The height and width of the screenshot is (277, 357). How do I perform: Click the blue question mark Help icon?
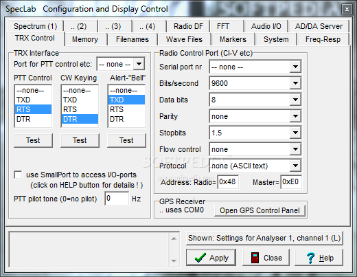coord(310,258)
